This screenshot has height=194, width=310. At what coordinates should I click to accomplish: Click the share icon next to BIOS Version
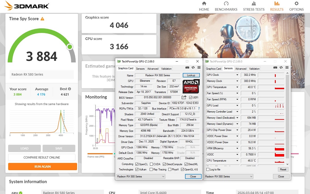pos(184,97)
